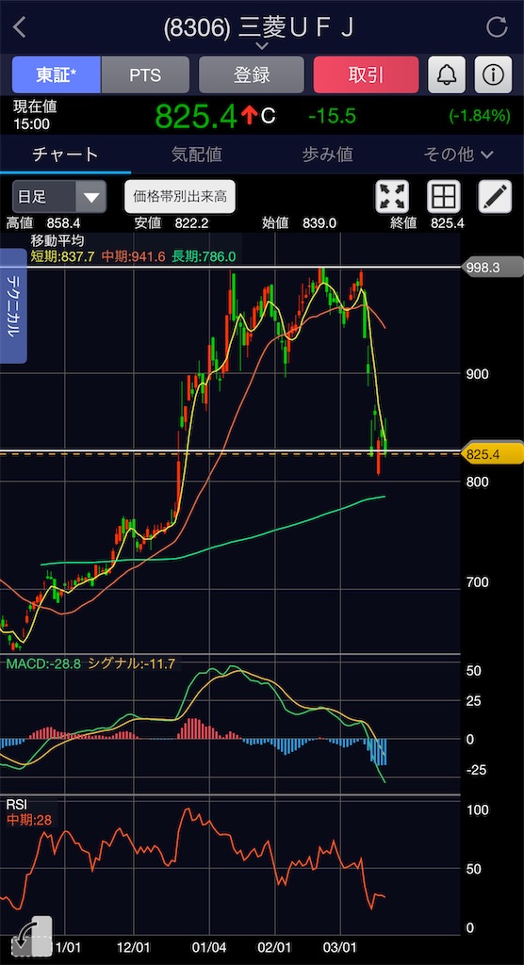The height and width of the screenshot is (965, 524).
Task: Add stock with the 登録 button
Action: point(252,74)
